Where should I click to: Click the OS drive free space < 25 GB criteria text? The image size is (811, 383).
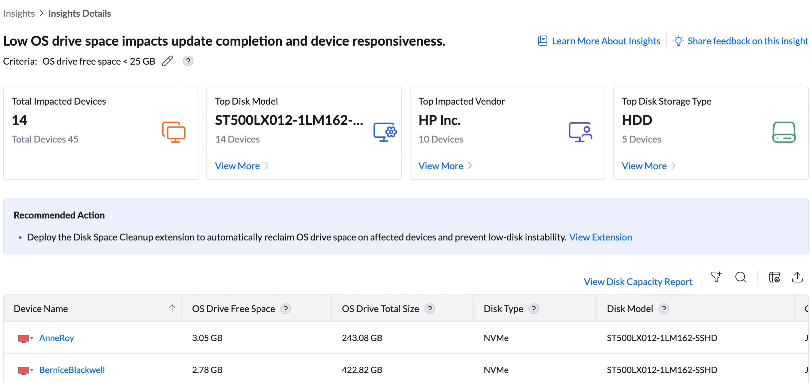pyautogui.click(x=99, y=61)
